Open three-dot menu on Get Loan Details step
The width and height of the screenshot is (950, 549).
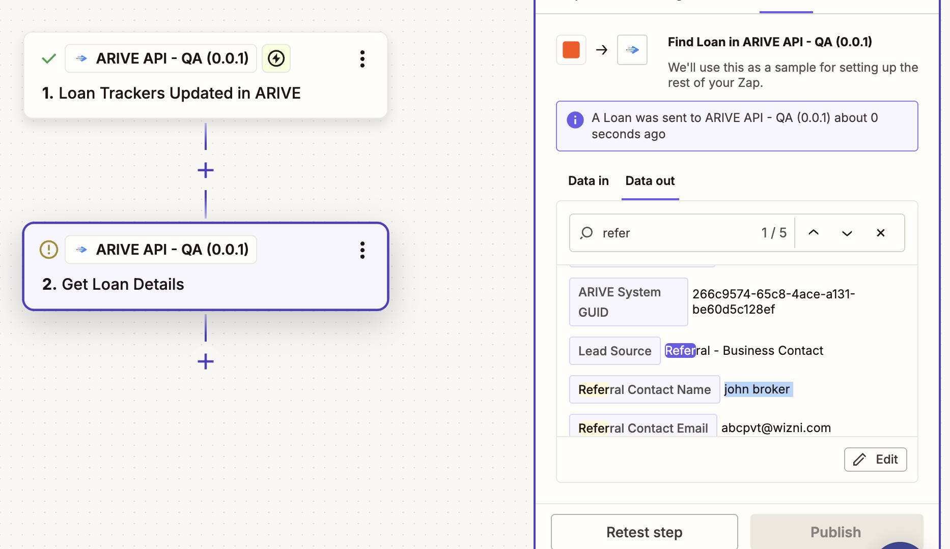click(x=362, y=250)
